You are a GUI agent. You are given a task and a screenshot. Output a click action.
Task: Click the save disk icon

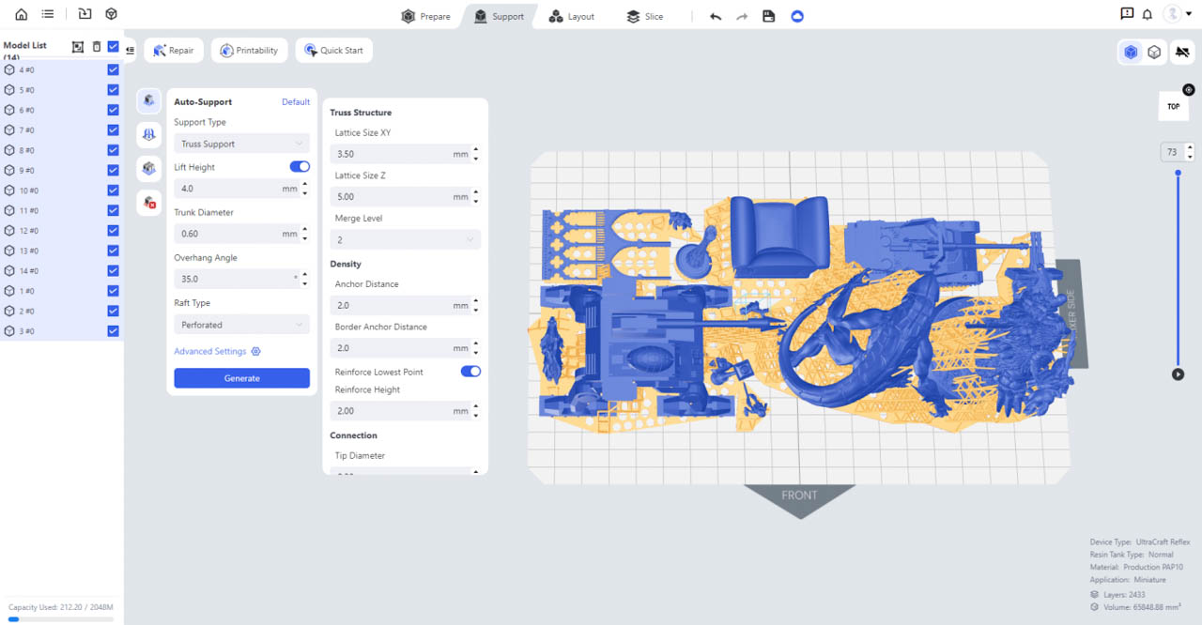[x=768, y=16]
